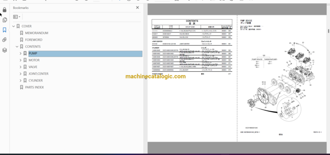Open the JOINT;CENTER bookmark
330x155 pixels.
click(39, 73)
